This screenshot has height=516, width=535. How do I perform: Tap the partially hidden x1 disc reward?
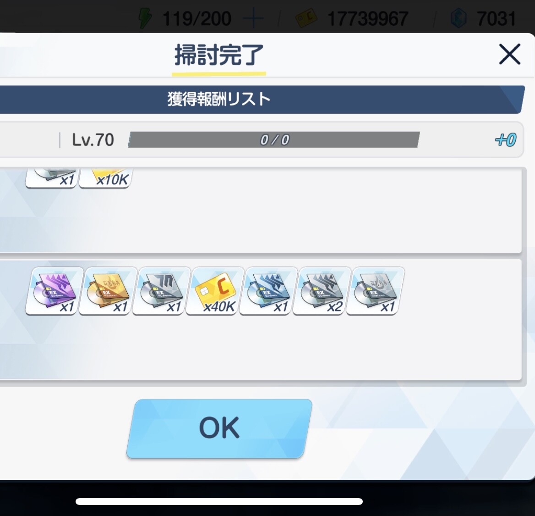52,178
